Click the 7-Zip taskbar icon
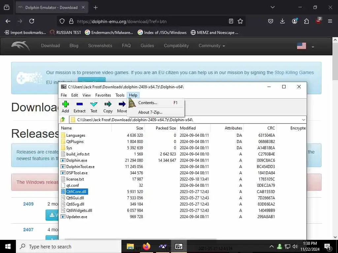 click(179, 246)
